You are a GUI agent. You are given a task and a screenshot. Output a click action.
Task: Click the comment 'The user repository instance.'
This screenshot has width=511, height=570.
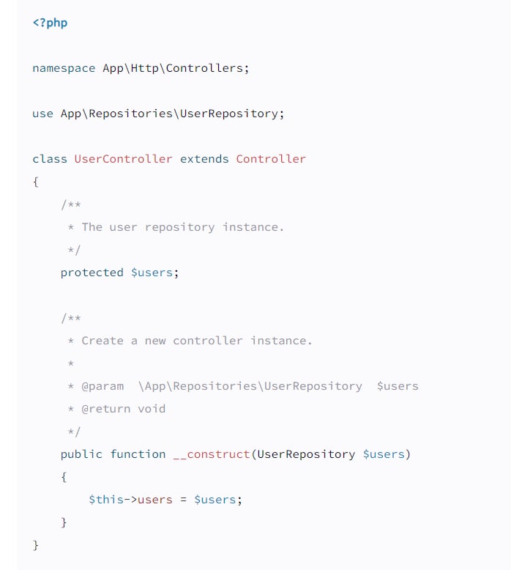coord(182,227)
